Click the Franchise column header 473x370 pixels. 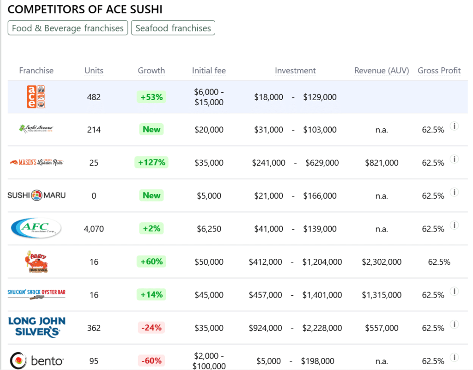click(x=36, y=71)
